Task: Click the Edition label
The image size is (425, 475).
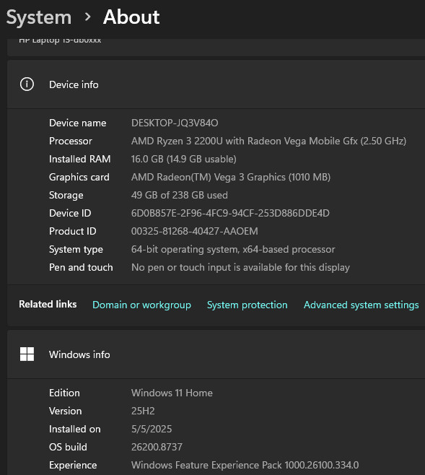Action: point(64,393)
